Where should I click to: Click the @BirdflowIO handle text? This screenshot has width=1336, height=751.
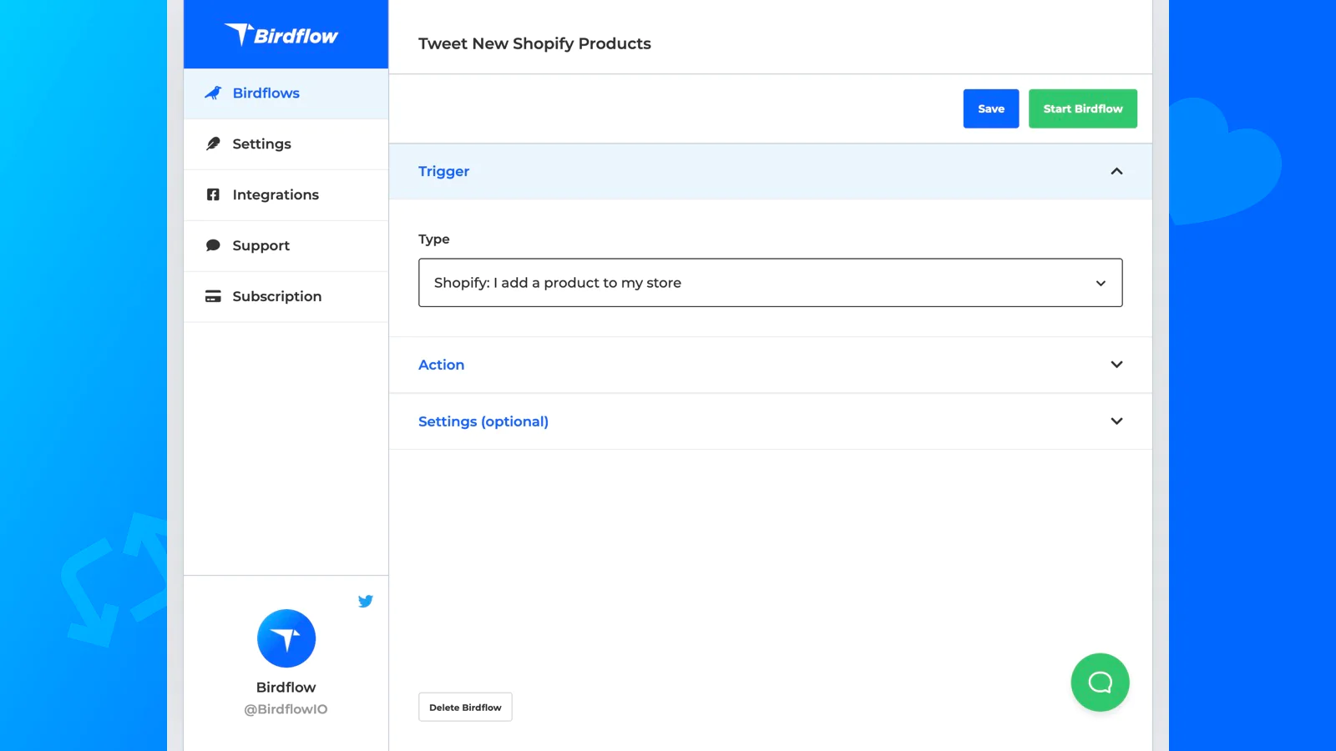(286, 709)
